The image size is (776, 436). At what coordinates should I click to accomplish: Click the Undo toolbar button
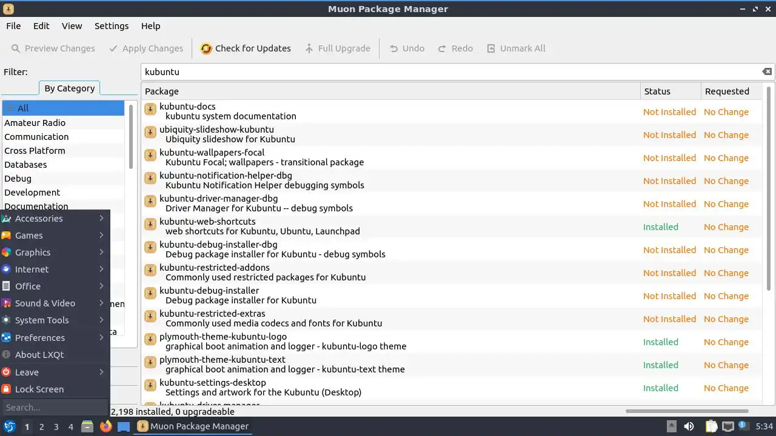(407, 48)
